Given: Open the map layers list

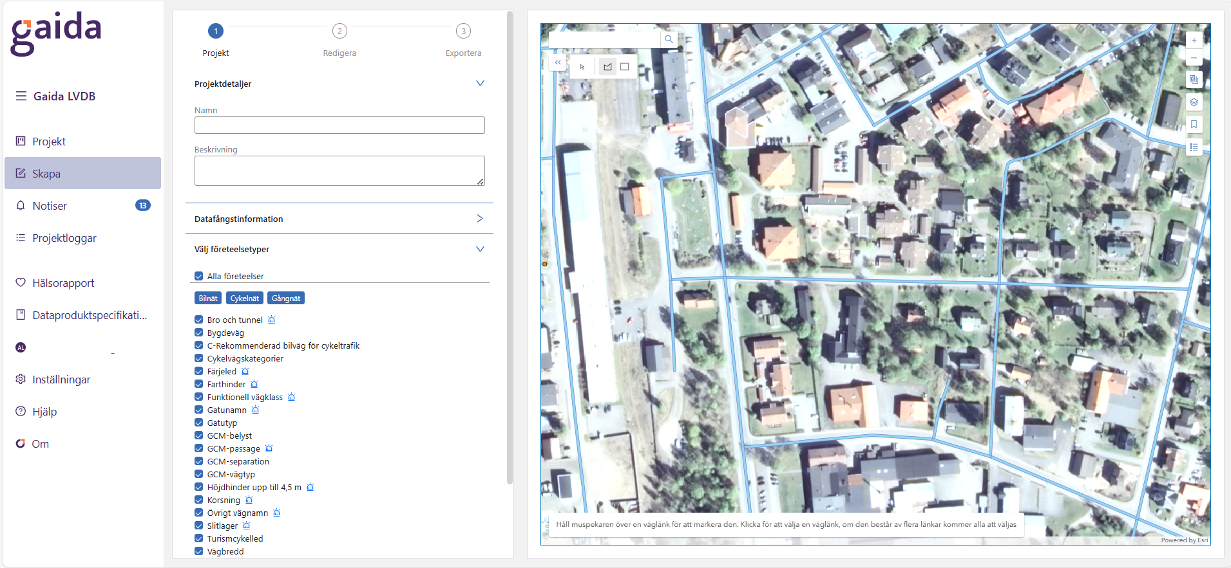Looking at the screenshot, I should click(x=1194, y=102).
